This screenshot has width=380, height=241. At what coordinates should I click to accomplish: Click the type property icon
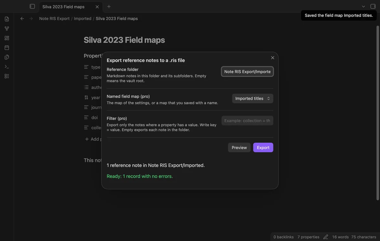click(x=86, y=67)
